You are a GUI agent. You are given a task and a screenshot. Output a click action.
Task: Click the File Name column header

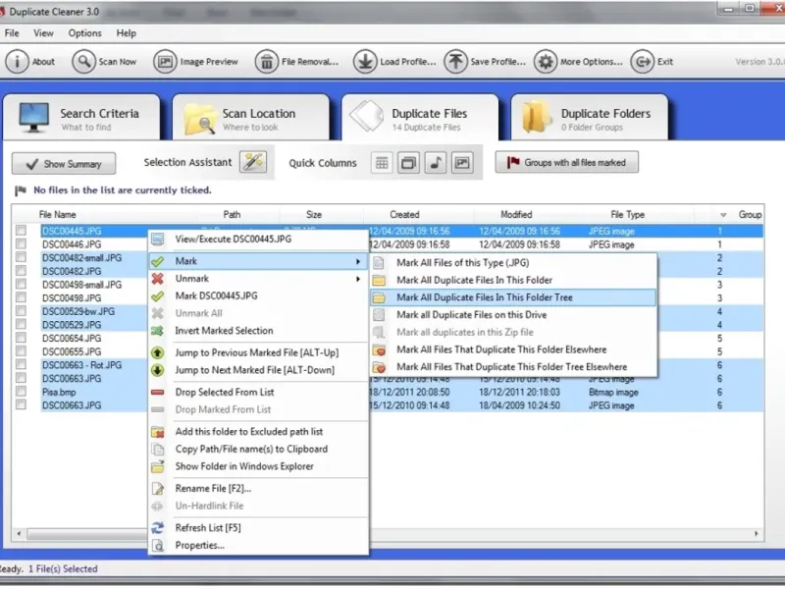pos(58,214)
